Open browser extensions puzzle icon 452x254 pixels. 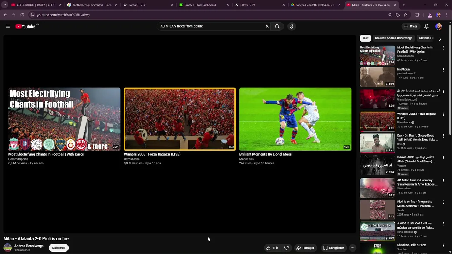point(417,15)
